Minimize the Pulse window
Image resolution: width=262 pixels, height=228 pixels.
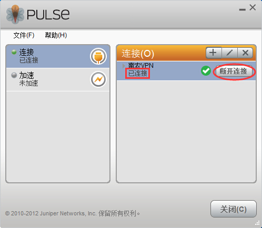(x=243, y=9)
